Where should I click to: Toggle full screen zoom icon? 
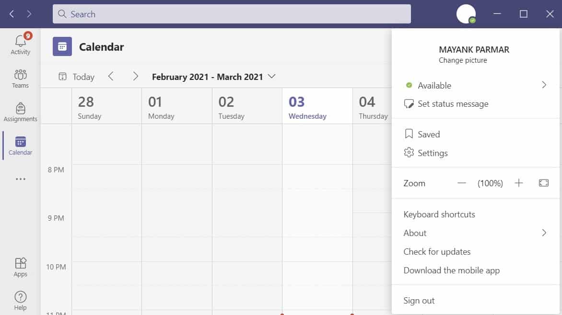tap(543, 183)
